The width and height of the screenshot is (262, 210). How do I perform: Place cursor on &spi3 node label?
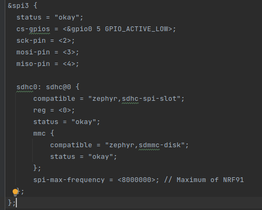tap(18, 6)
